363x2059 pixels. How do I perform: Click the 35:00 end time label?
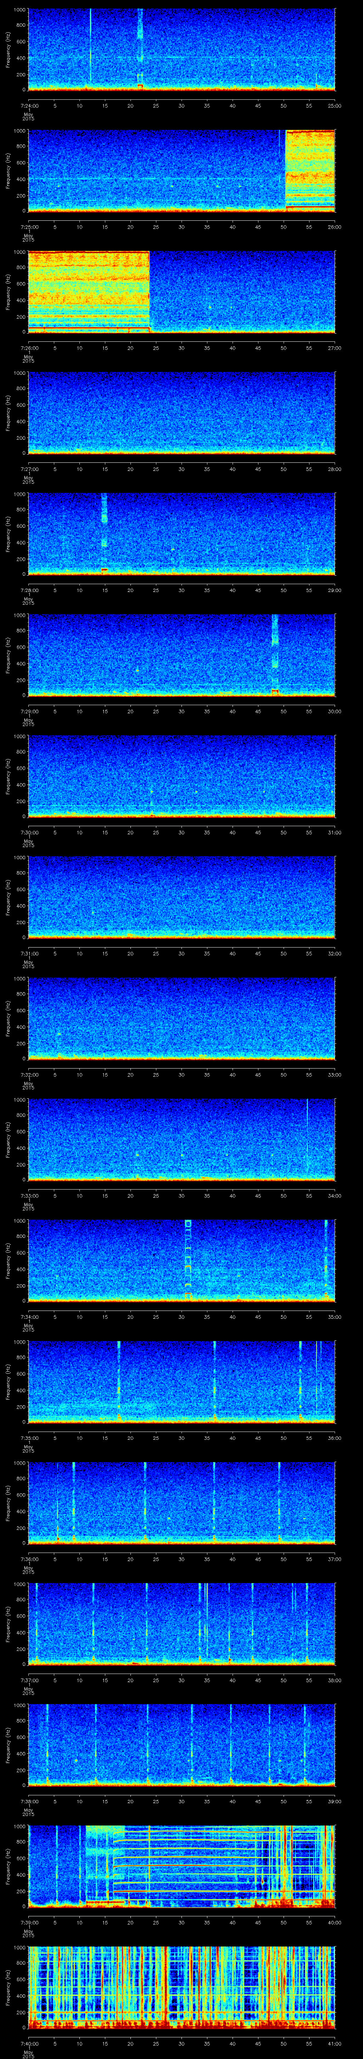tap(334, 1317)
